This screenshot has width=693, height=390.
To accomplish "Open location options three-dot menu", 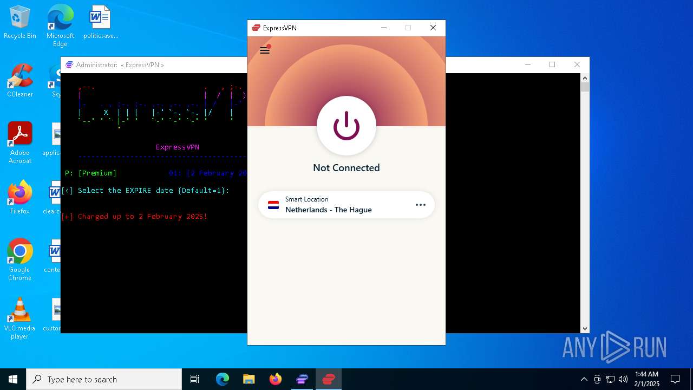I will (421, 205).
